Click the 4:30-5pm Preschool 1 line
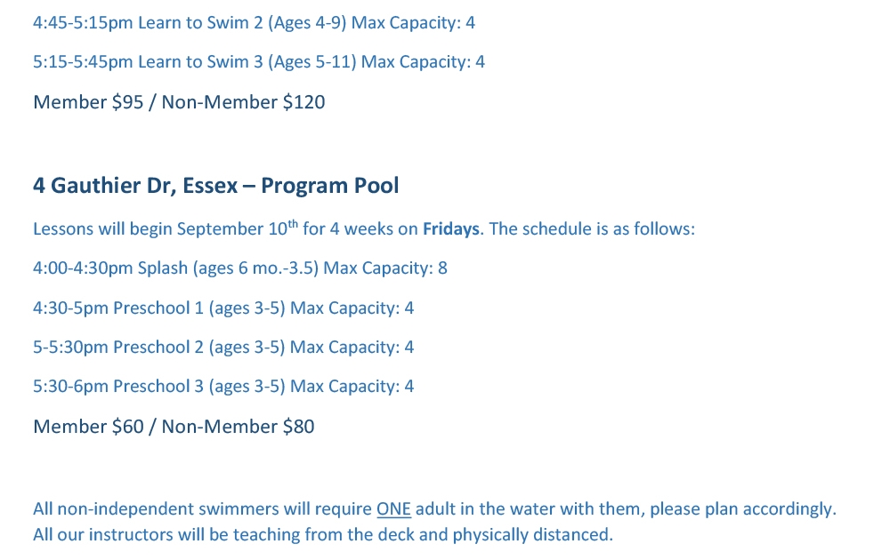The height and width of the screenshot is (560, 890). click(223, 308)
